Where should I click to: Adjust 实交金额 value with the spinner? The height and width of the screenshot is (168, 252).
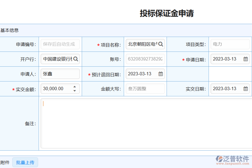[x=74, y=89]
